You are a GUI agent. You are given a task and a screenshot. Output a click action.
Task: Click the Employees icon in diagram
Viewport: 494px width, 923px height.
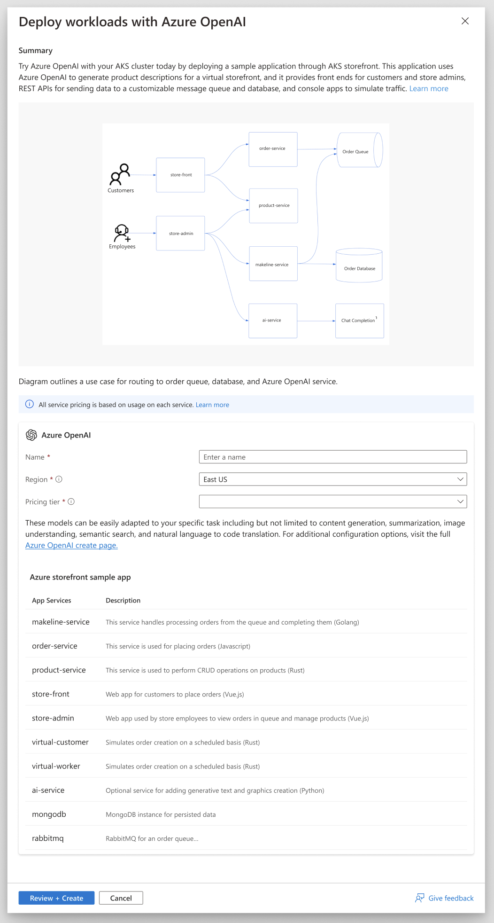[x=122, y=233]
